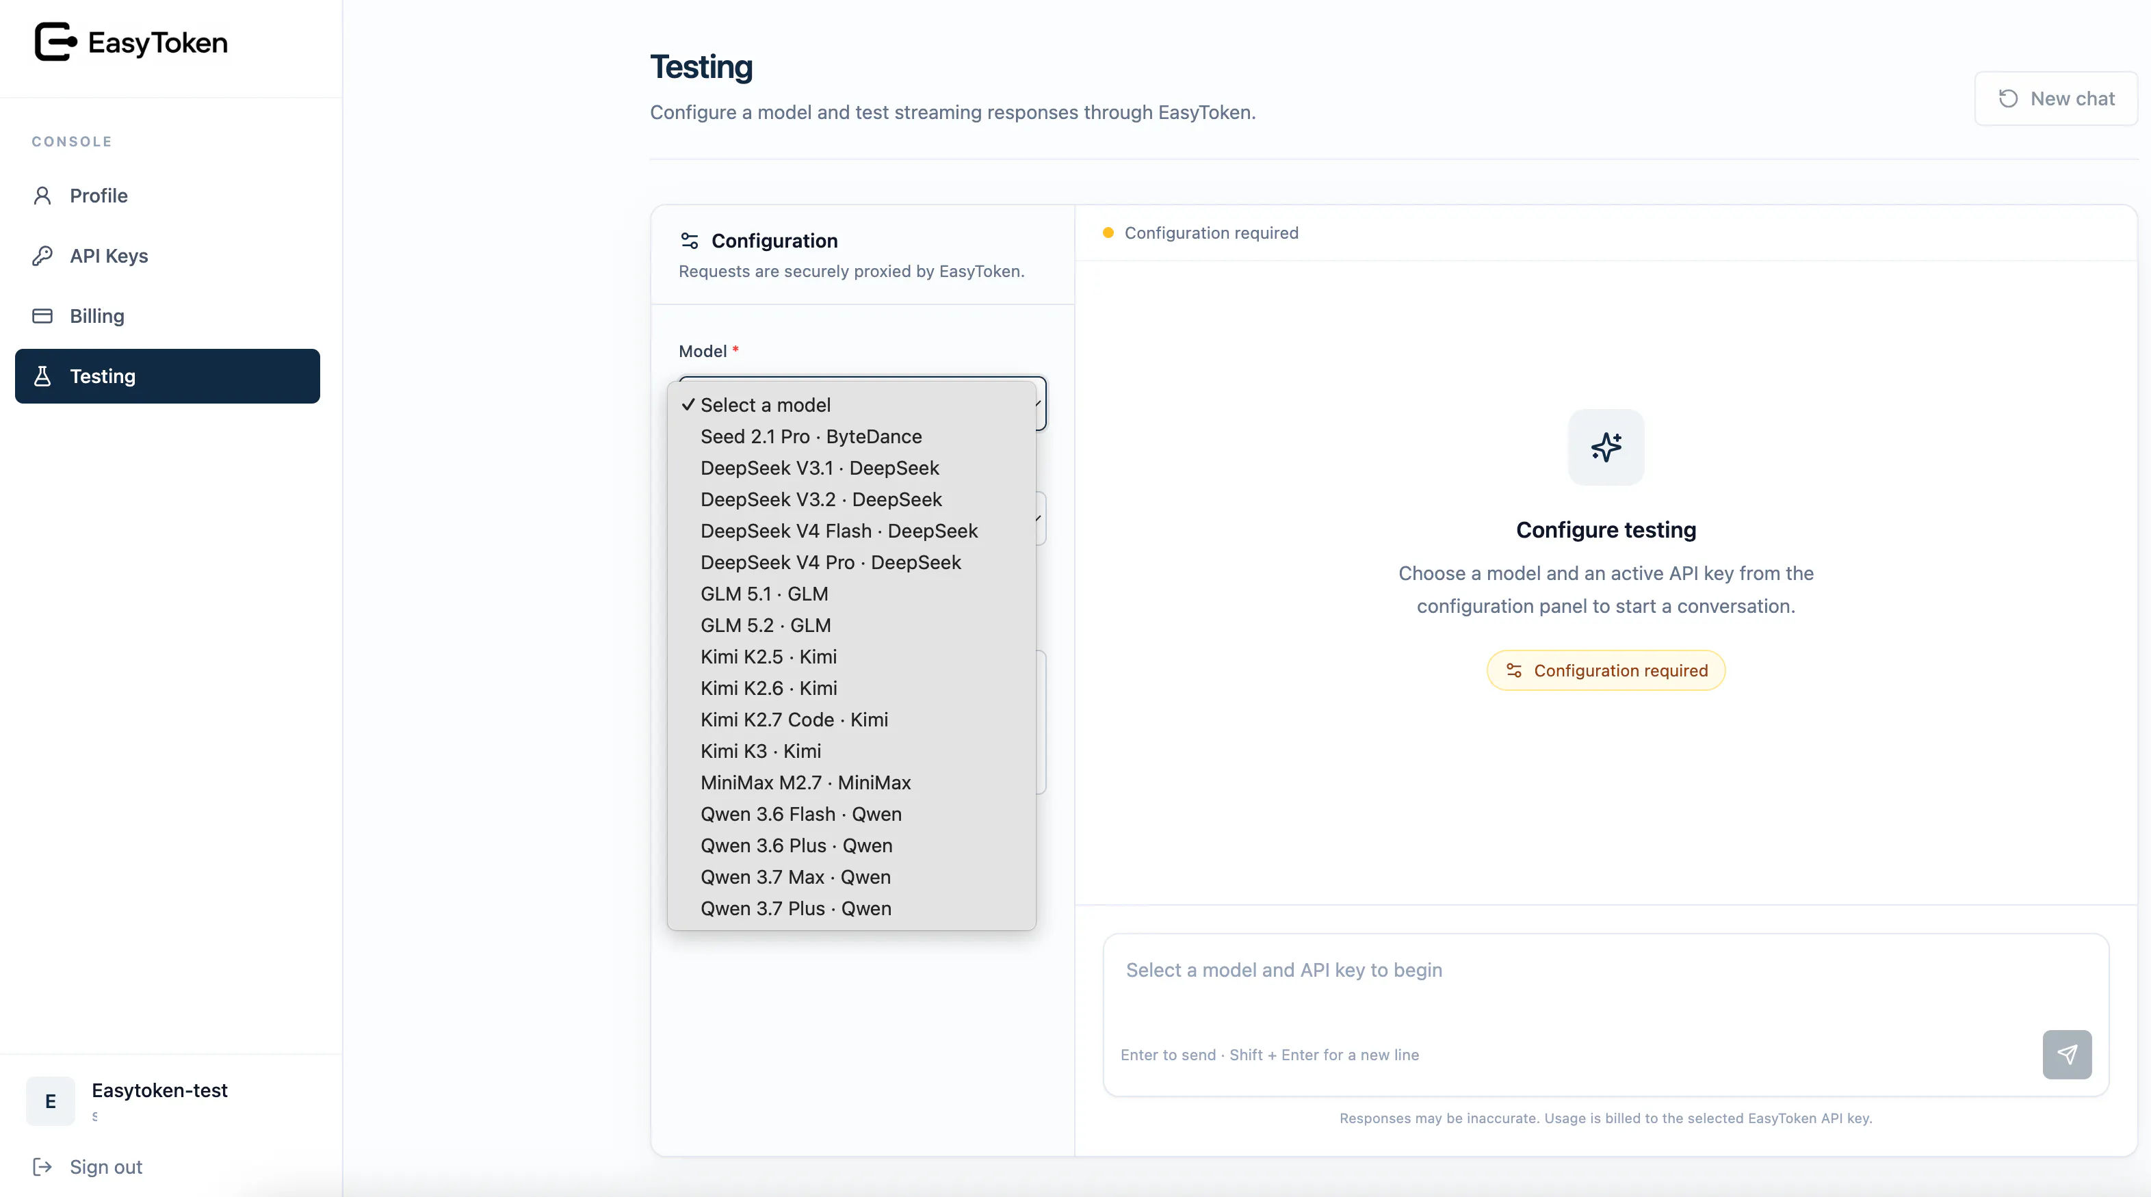Image resolution: width=2151 pixels, height=1197 pixels.
Task: Click Sign out link
Action: pos(105,1166)
